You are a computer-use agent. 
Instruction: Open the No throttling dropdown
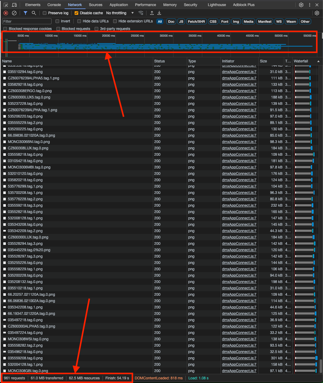pyautogui.click(x=120, y=13)
